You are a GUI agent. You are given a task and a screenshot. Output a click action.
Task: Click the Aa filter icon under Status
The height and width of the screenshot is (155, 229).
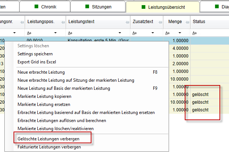194,33
